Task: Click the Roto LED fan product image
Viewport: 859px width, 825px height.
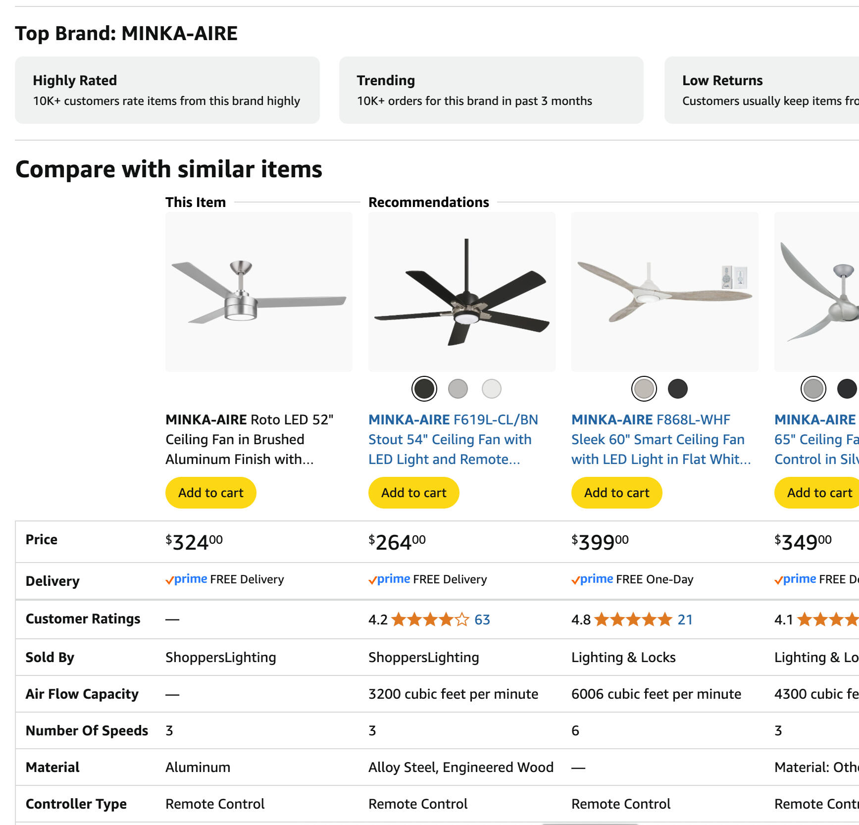Action: click(259, 292)
